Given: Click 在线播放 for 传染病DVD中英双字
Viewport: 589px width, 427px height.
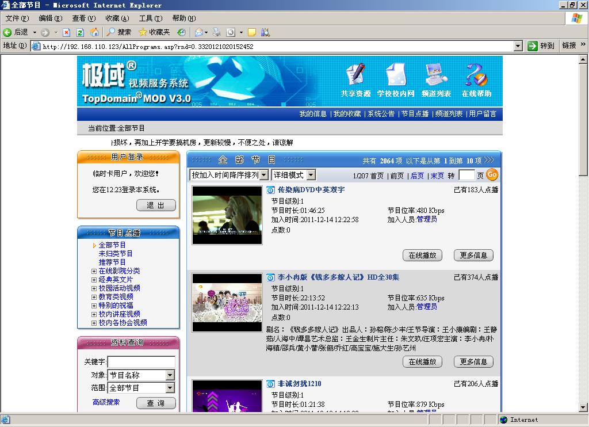Looking at the screenshot, I should point(422,256).
